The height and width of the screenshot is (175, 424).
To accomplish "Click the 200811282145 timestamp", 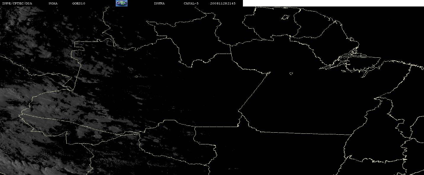I will click(x=223, y=3).
